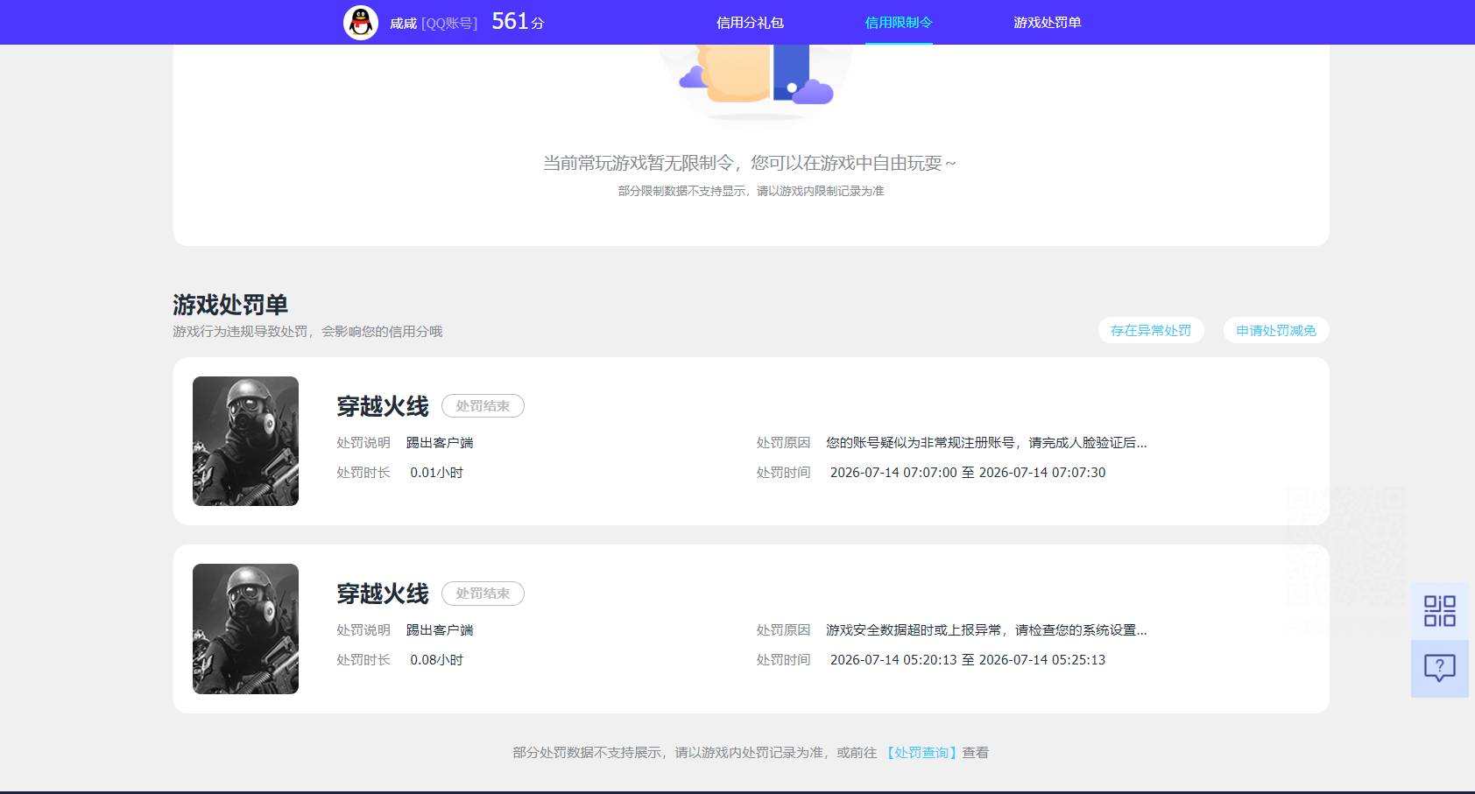
Task: Click the 游戏处罚单 section heading
Action: point(230,305)
